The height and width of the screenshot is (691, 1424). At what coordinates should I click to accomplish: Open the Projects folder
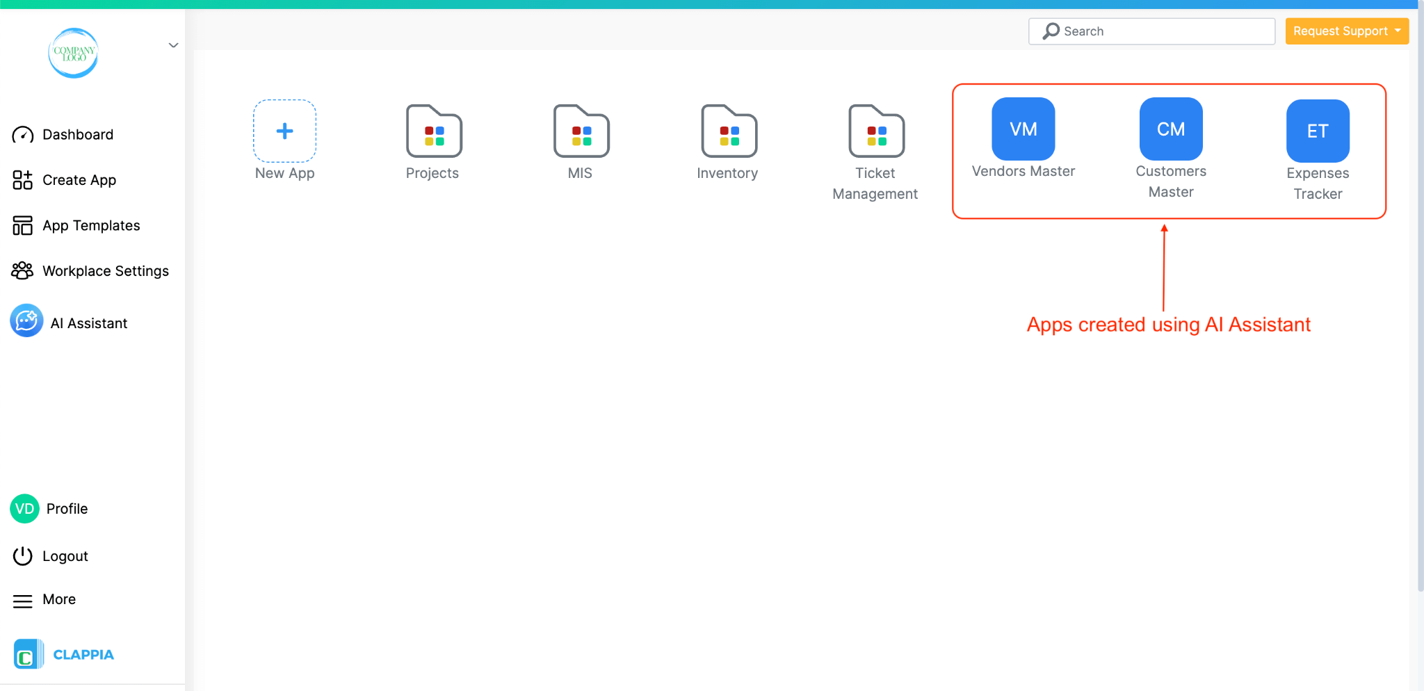tap(432, 132)
